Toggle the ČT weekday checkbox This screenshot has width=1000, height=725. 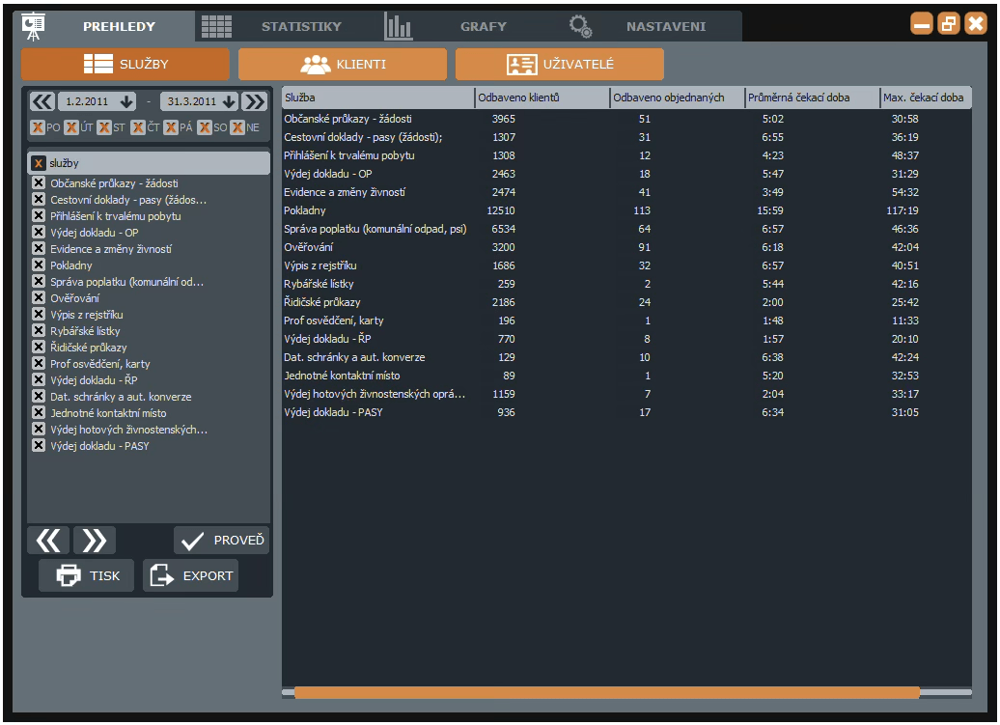click(138, 127)
